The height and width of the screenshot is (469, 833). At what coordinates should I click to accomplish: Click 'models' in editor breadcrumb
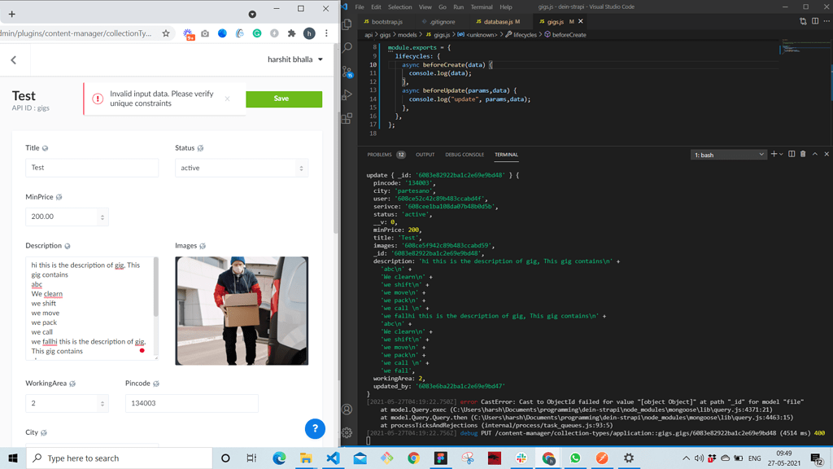408,34
